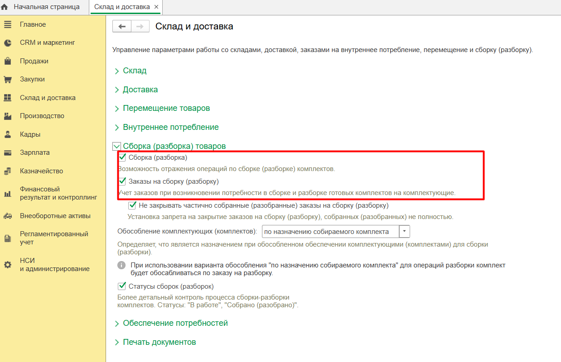Image resolution: width=561 pixels, height=362 pixels.
Task: Click the Закупки shopping cart icon
Action: click(x=8, y=80)
